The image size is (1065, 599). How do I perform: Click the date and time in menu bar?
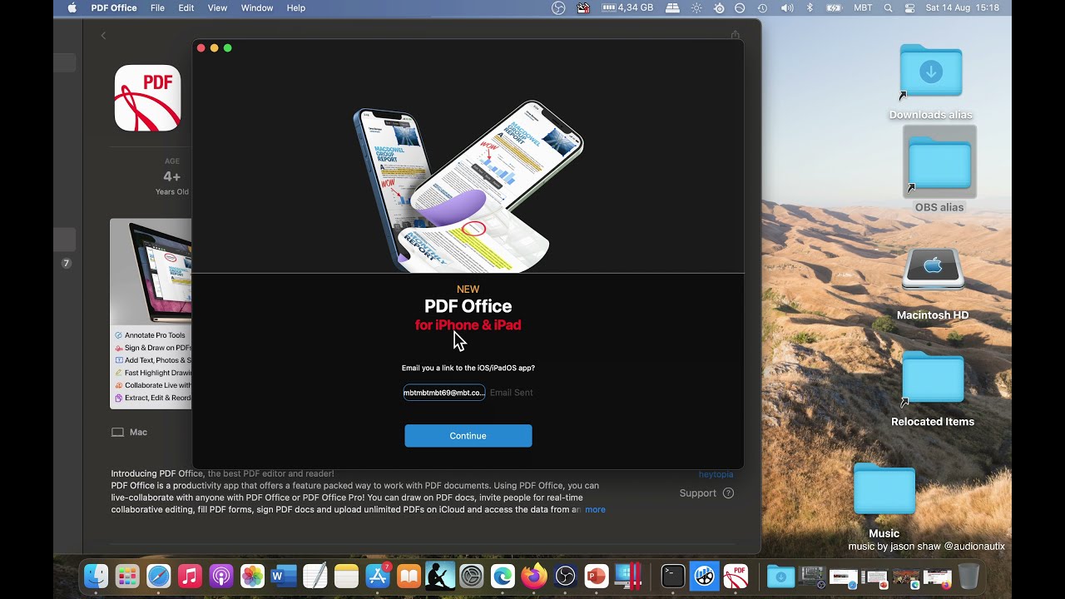click(x=963, y=7)
